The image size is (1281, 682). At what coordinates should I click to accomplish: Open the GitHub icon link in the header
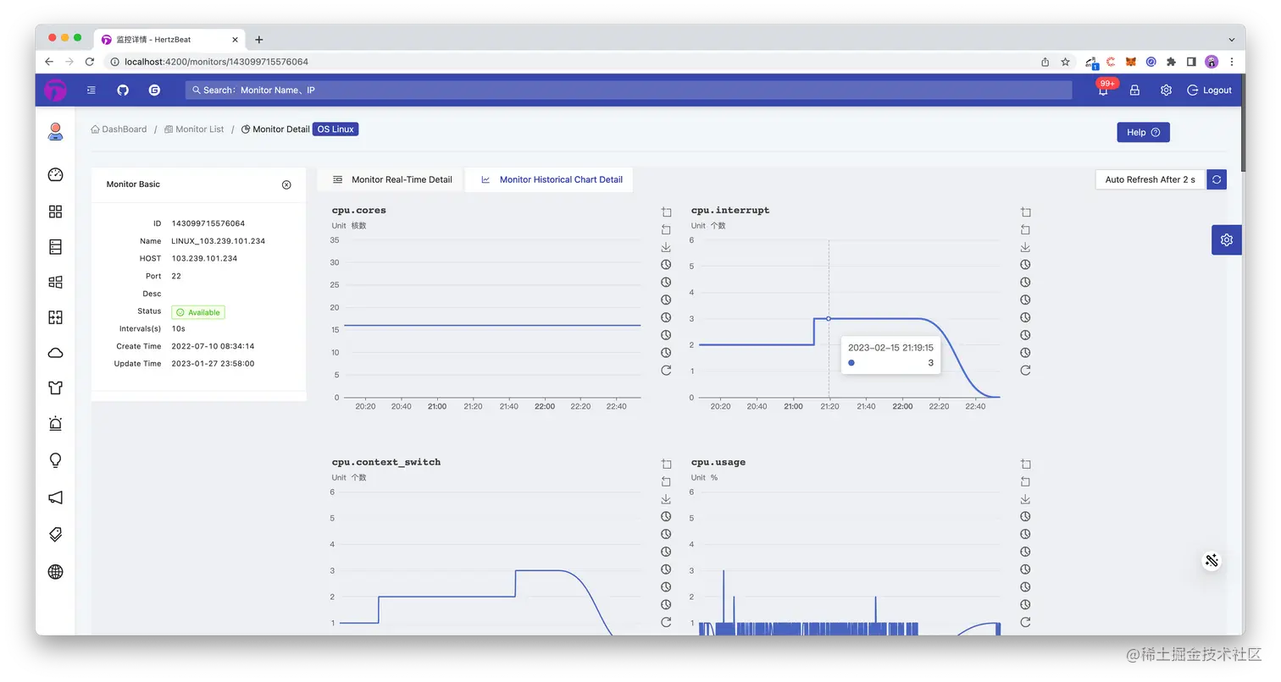pos(123,90)
